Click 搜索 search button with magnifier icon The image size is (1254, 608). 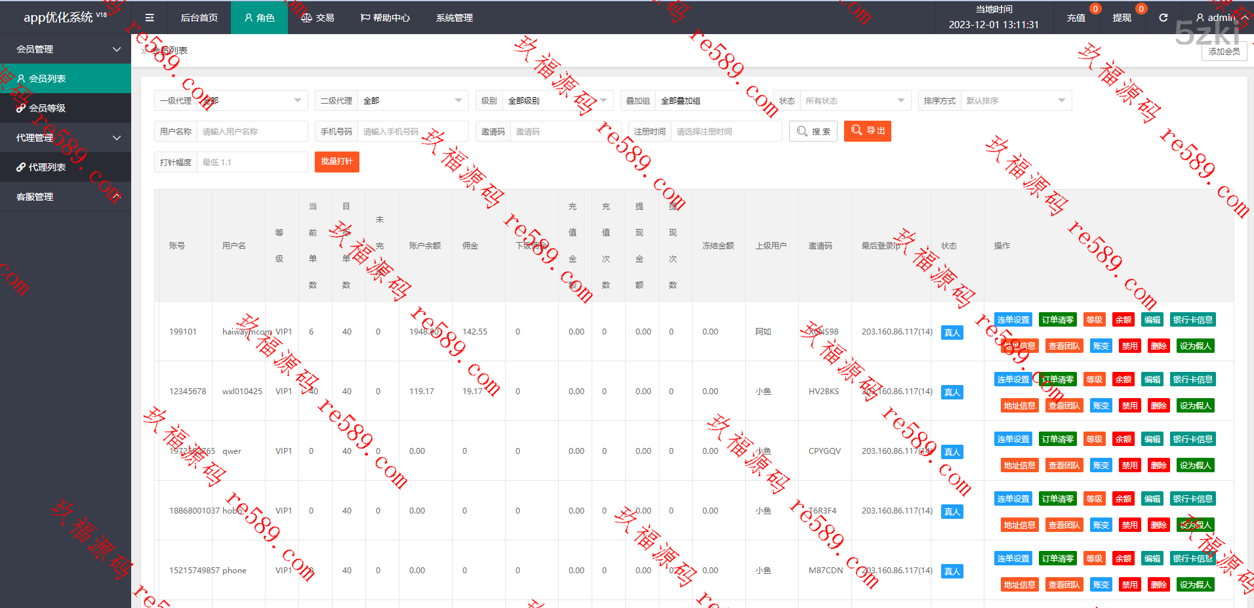point(813,131)
